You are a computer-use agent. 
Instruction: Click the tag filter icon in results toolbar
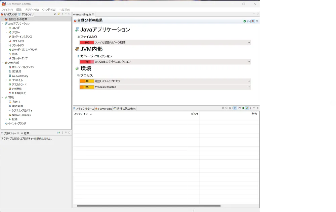(248, 21)
